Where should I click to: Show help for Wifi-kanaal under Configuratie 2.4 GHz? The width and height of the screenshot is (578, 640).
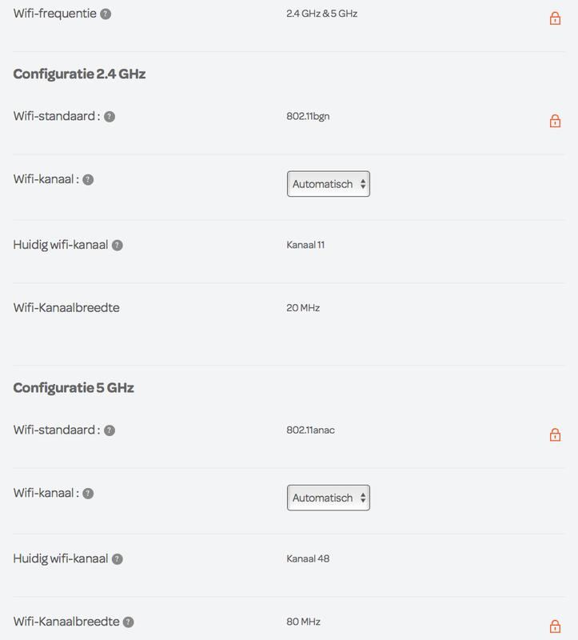pyautogui.click(x=88, y=179)
